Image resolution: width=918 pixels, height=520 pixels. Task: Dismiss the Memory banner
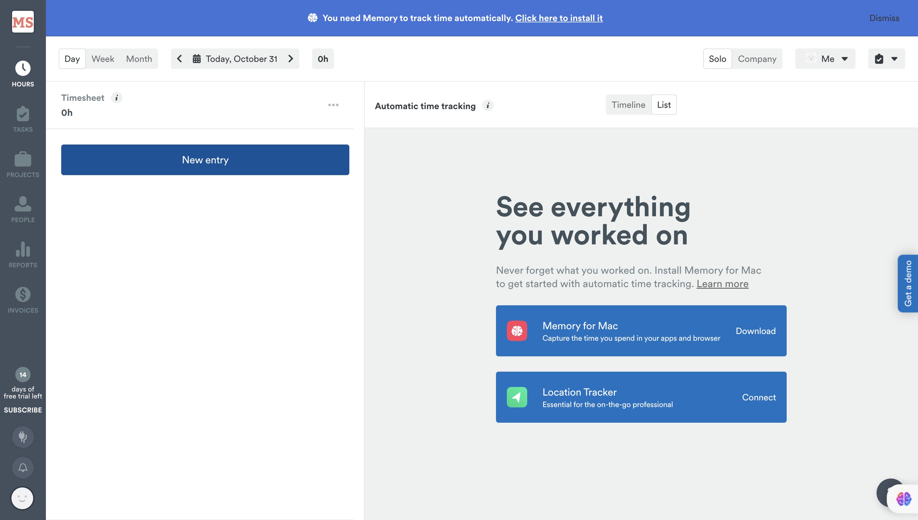[x=884, y=18]
